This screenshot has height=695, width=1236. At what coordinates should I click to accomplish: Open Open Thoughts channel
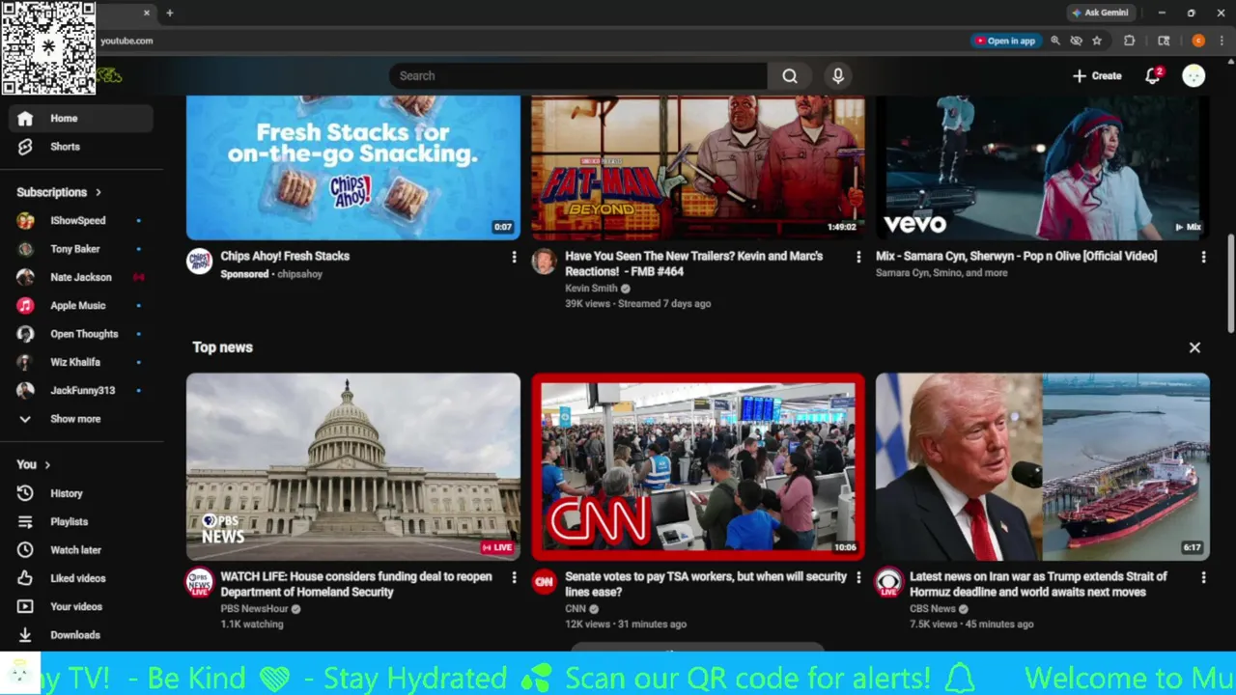81,334
